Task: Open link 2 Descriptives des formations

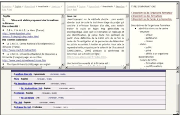Action: [x=147, y=16]
